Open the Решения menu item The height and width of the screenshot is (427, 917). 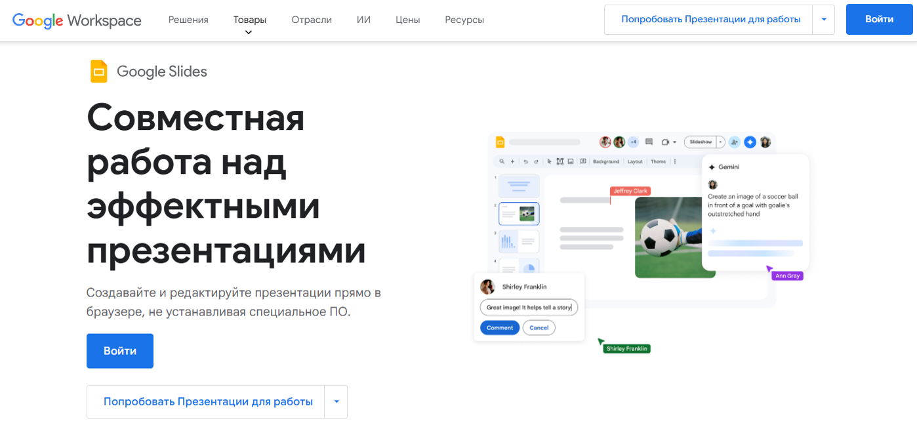188,20
